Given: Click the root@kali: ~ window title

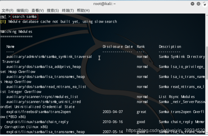Looking at the screenshot, I should [x=104, y=4].
